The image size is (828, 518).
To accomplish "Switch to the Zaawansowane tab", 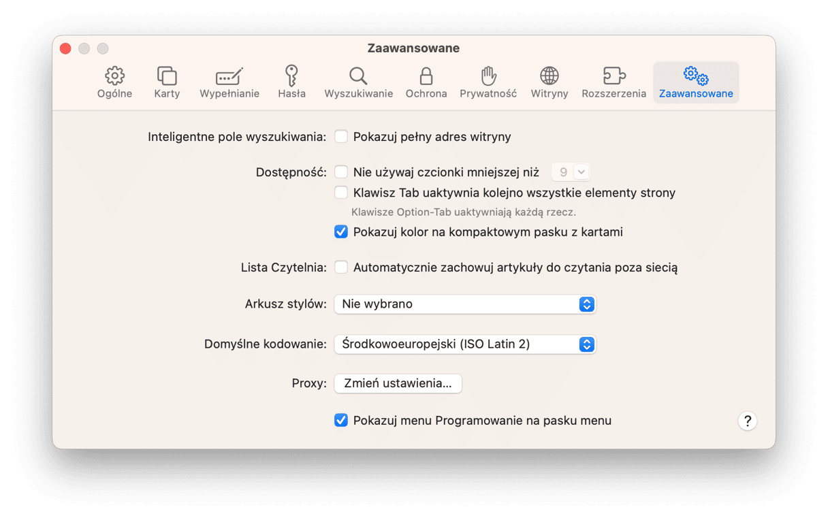I will click(696, 82).
